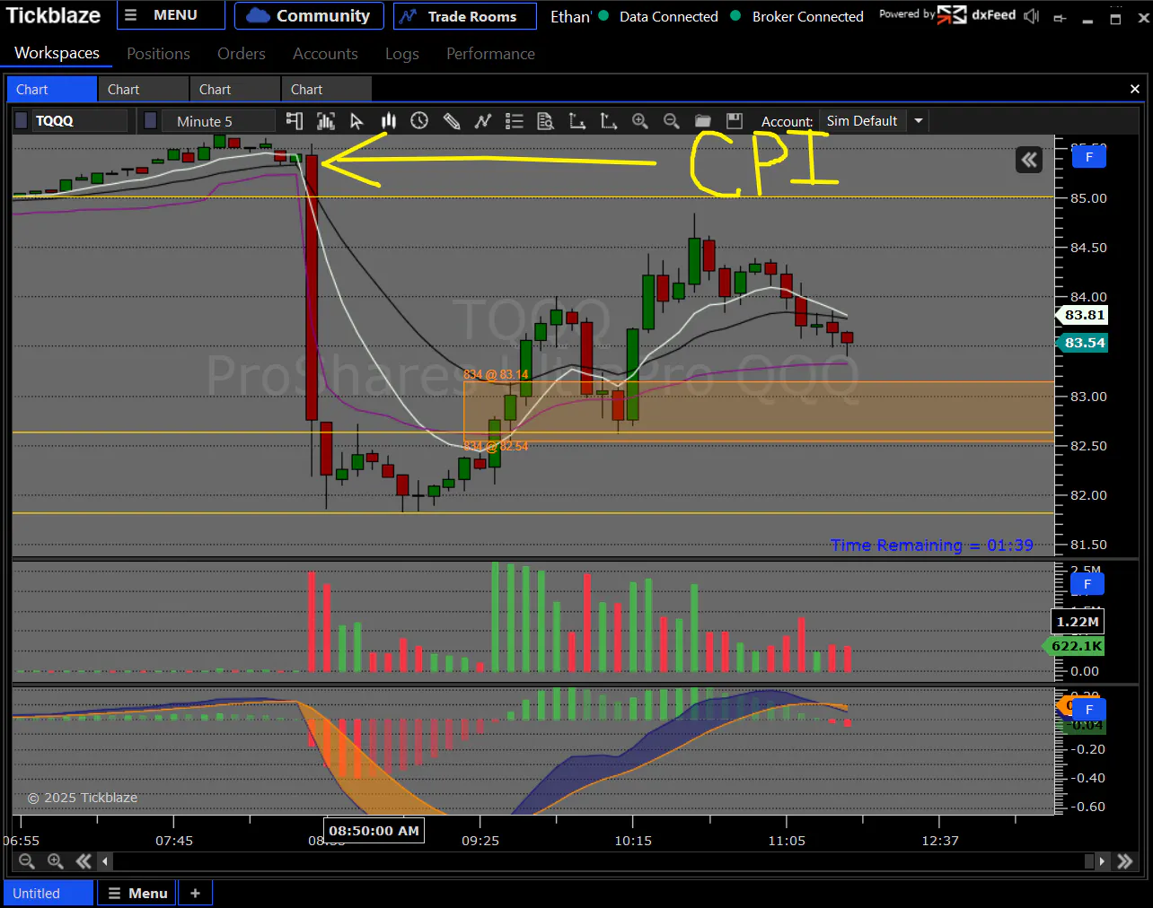
Task: Click the Data Connected status indicator
Action: [658, 16]
